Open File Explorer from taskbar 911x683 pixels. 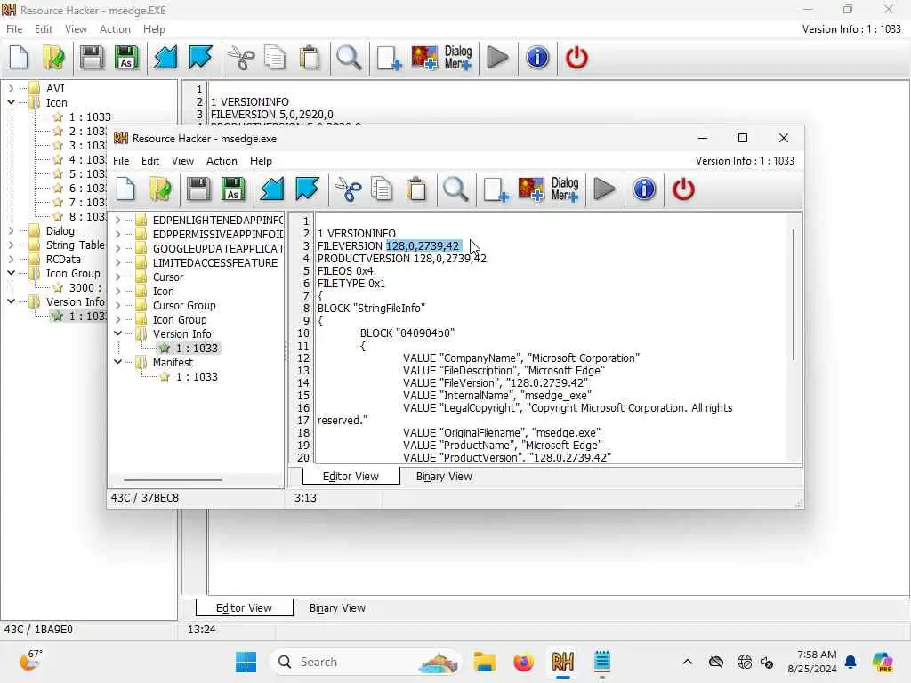click(485, 662)
